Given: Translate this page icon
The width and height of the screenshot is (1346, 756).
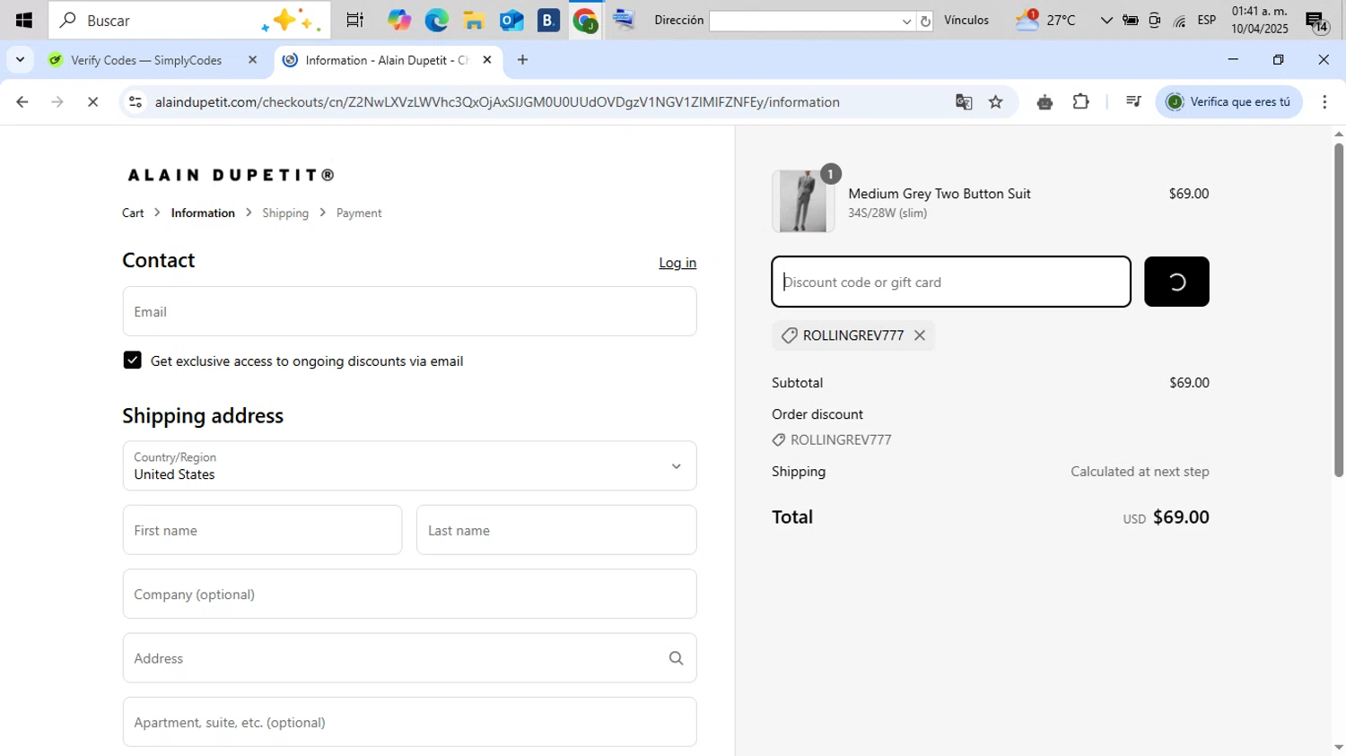Looking at the screenshot, I should [x=964, y=102].
